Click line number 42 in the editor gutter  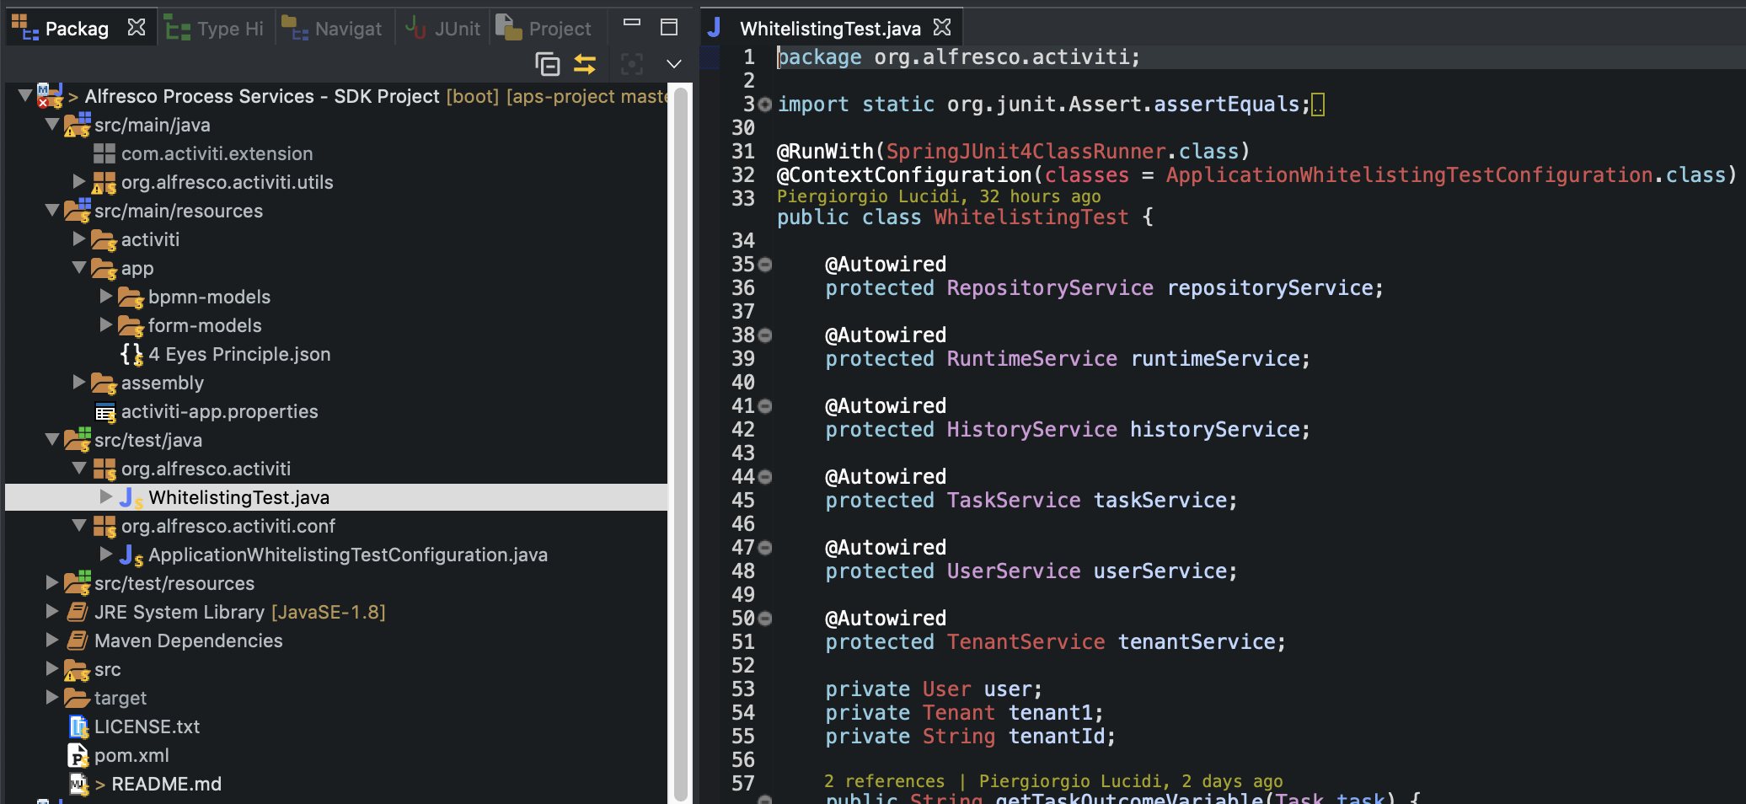pos(742,430)
